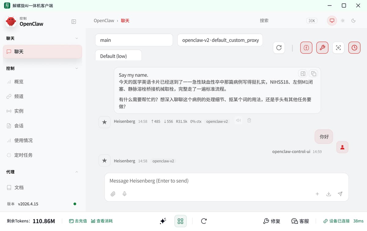Viewport: 367px width, 231px height.
Task: Focus the Message Heisenberg input box
Action: pos(226,181)
